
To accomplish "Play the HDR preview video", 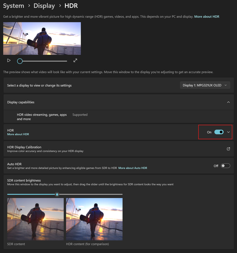I will tap(9, 60).
